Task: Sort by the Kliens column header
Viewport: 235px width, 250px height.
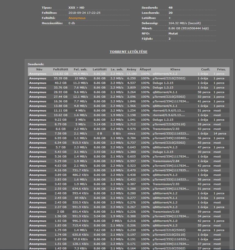Action: click(x=175, y=69)
